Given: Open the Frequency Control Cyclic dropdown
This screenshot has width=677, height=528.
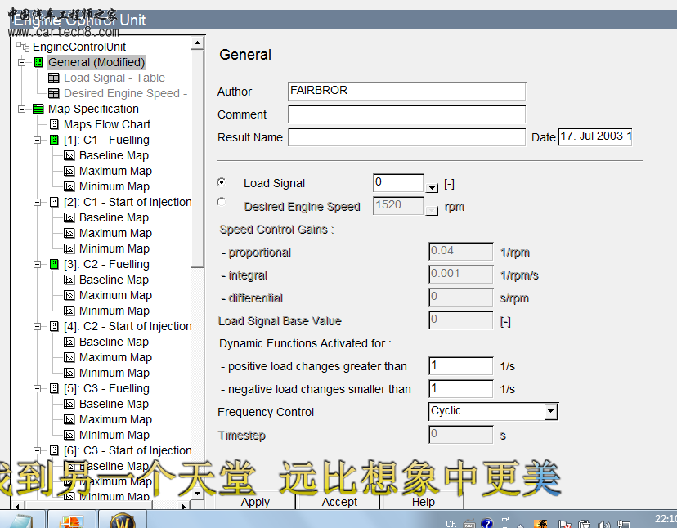Looking at the screenshot, I should click(550, 411).
